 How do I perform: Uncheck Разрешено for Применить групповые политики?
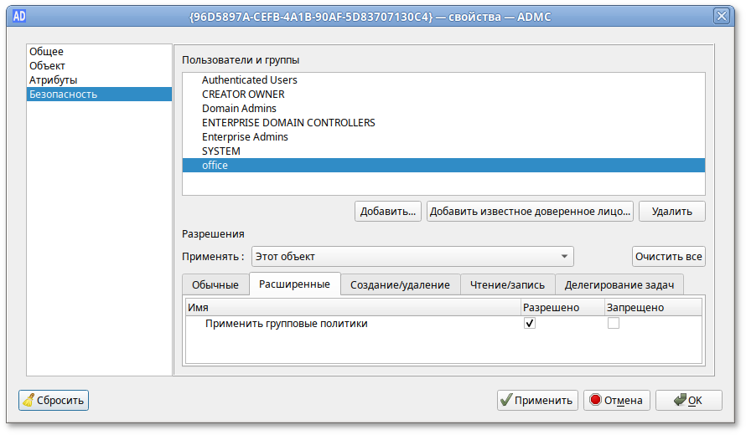pos(530,324)
